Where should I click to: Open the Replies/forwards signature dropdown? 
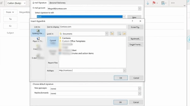pos(140,93)
